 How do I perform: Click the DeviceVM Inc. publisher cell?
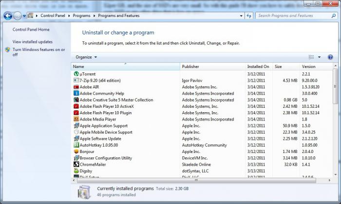(195, 158)
